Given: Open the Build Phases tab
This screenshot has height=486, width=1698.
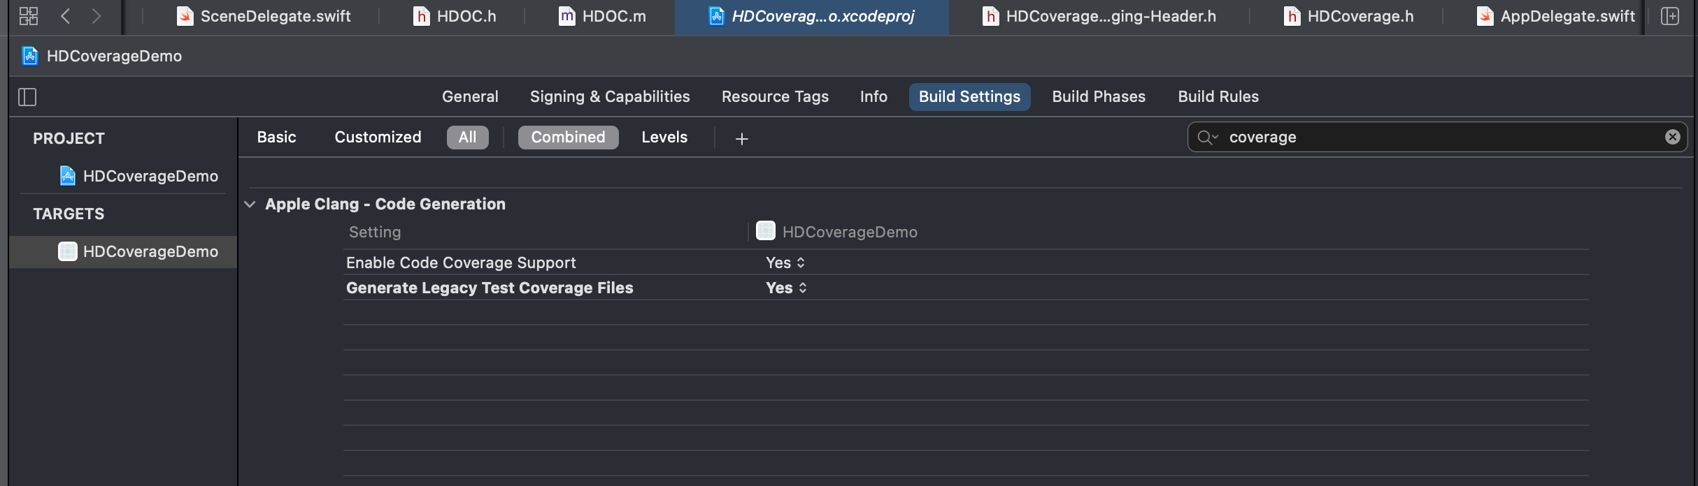Looking at the screenshot, I should click(1099, 97).
